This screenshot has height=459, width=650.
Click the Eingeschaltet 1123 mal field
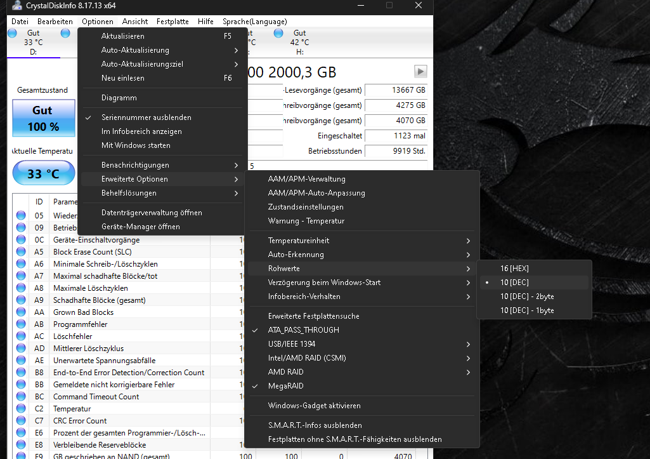(396, 136)
